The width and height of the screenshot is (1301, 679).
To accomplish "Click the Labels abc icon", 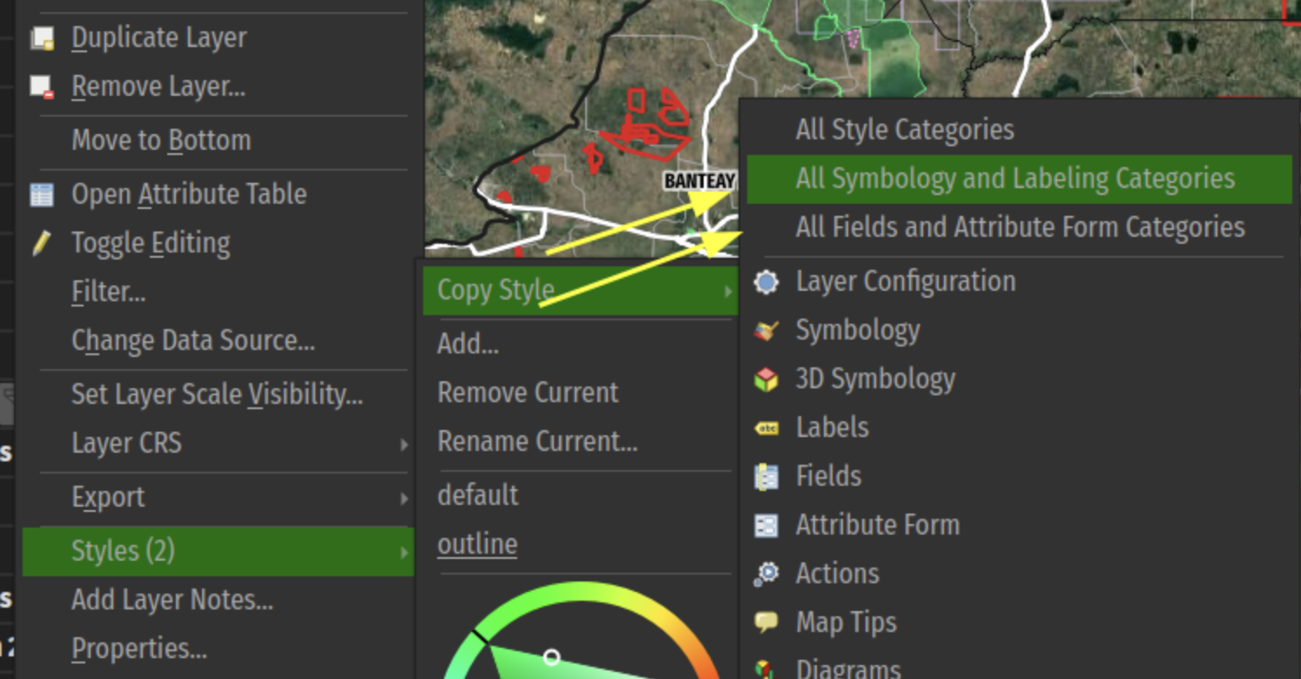I will 766,428.
